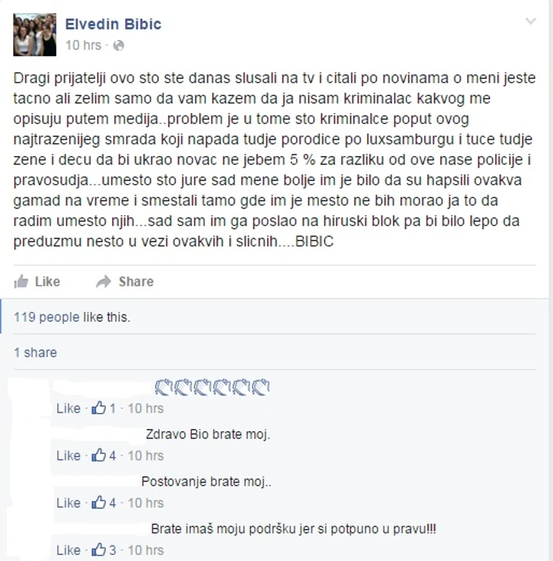Screen dimensions: 553x561
Task: Open Elvedin Bibic profile name link
Action: click(113, 24)
